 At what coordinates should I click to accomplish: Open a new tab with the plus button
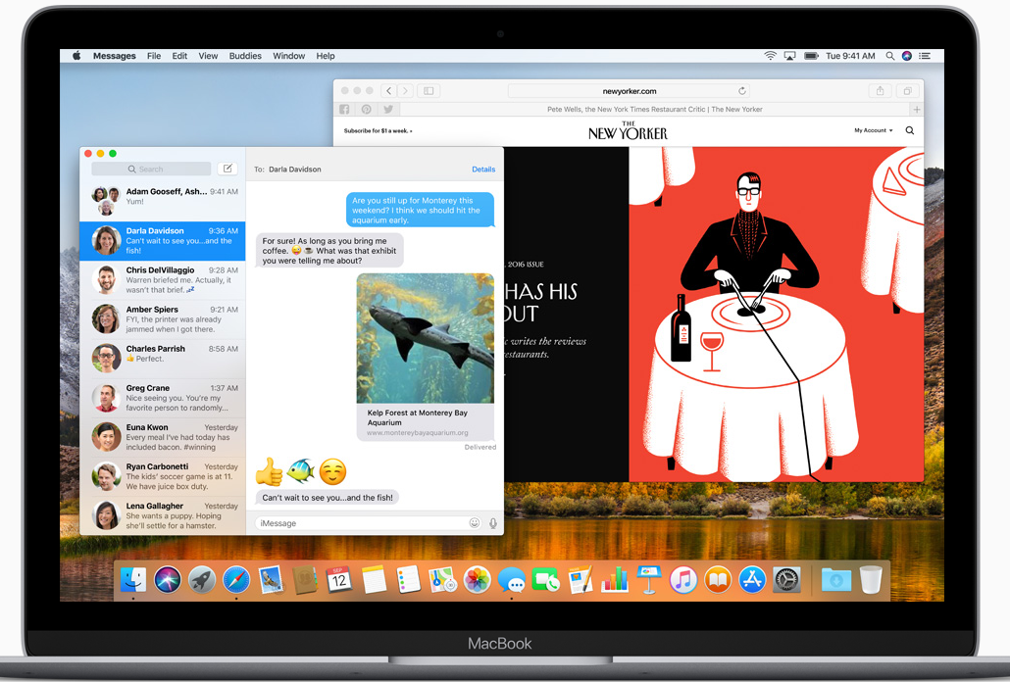(916, 109)
